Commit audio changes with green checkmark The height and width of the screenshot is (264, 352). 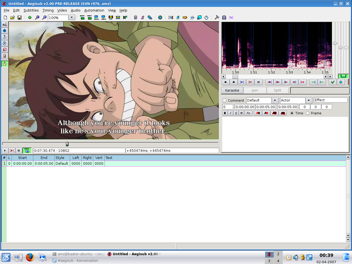[333, 82]
